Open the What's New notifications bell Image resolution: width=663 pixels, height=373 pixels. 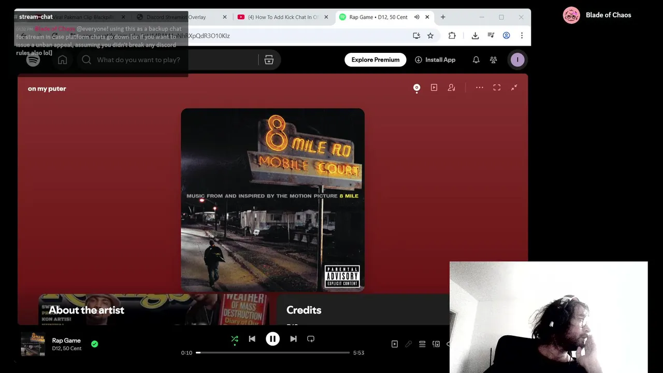point(476,60)
